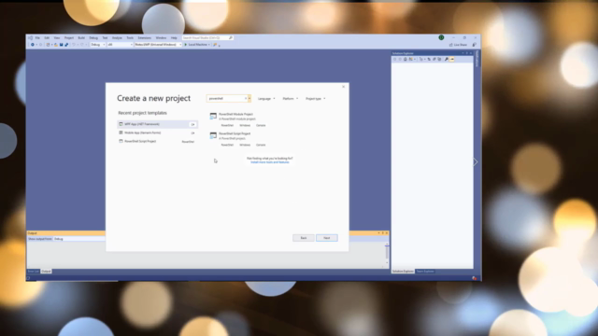Click the Redo toolbar icon
Screen dimensions: 598x336
[82, 45]
